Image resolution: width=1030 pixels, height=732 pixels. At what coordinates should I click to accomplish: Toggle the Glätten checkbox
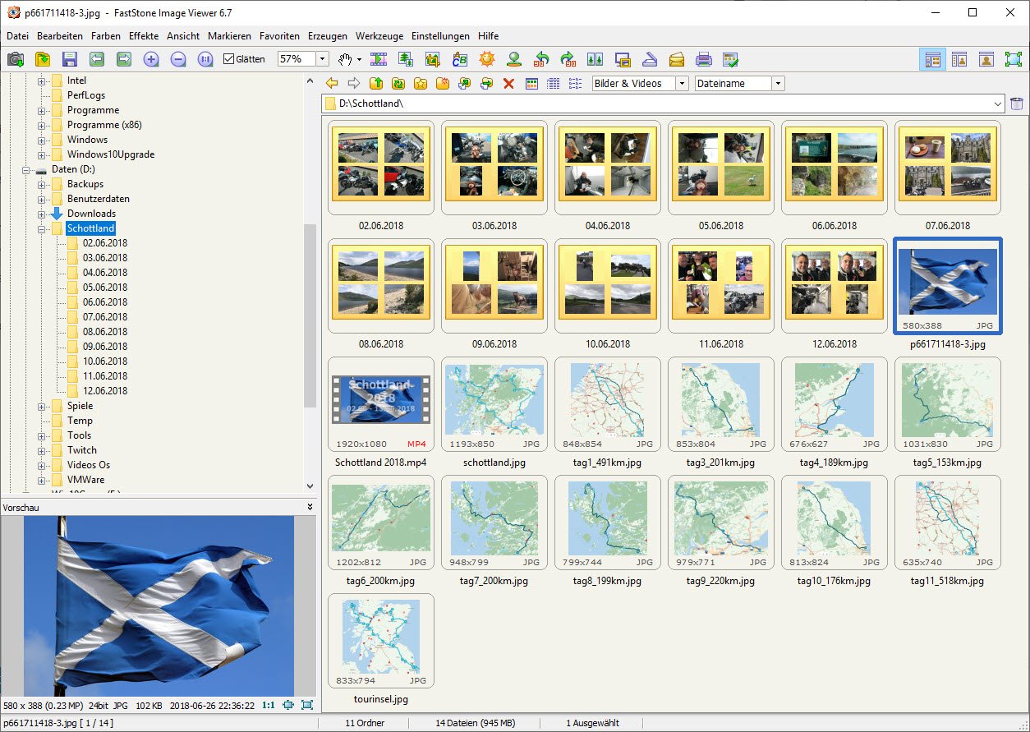pyautogui.click(x=229, y=59)
